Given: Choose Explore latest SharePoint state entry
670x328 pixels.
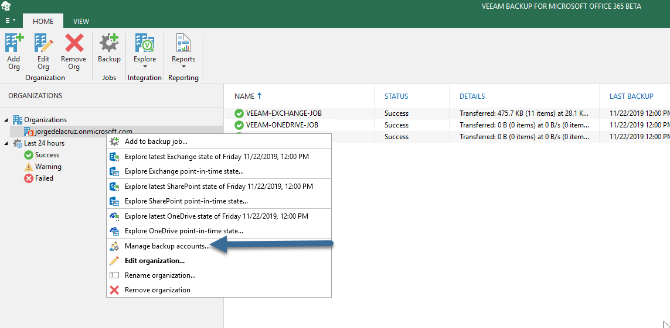Looking at the screenshot, I should click(219, 186).
